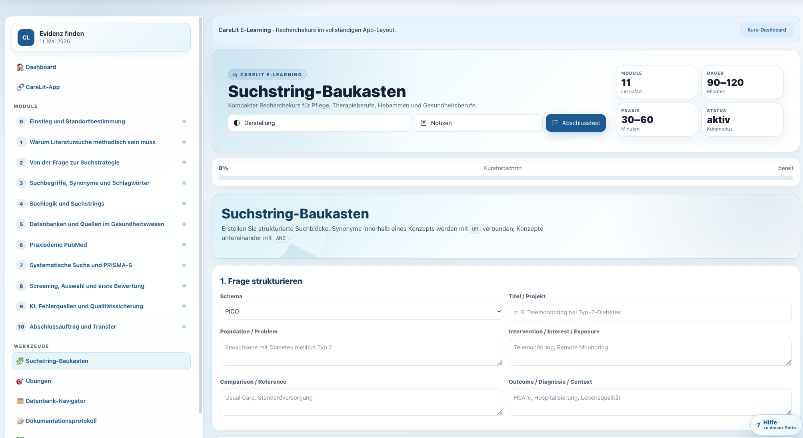The height and width of the screenshot is (438, 803).
Task: Open the Kurs-Dashboard button
Action: (767, 30)
